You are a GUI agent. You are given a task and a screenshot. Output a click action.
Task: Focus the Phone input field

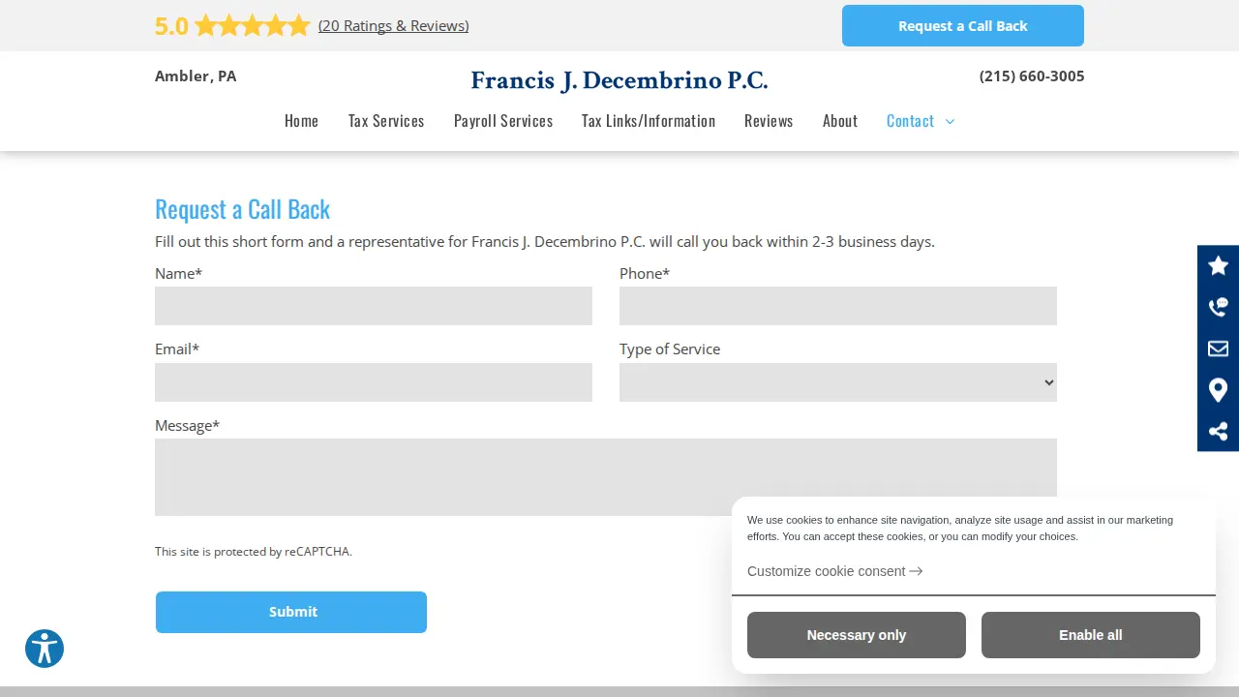point(838,306)
